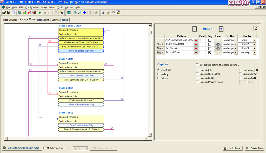Remove the Protocol Errors pattern with the red minus
266x153 pixels.
coord(196,53)
